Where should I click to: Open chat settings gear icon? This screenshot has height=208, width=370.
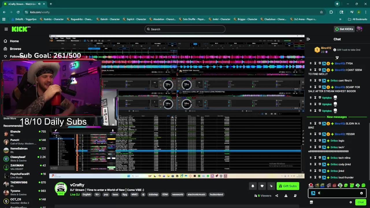pos(351,202)
